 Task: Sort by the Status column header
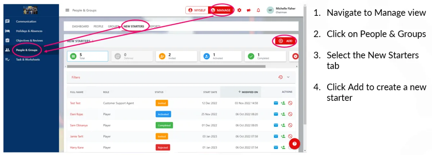click(159, 92)
